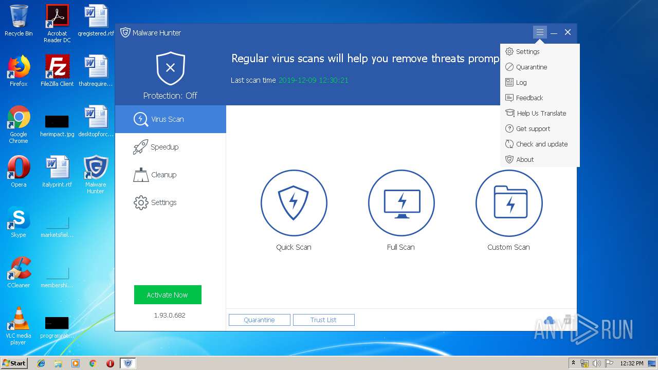This screenshot has width=658, height=370.
Task: Select the programrat desktop file
Action: click(x=57, y=327)
